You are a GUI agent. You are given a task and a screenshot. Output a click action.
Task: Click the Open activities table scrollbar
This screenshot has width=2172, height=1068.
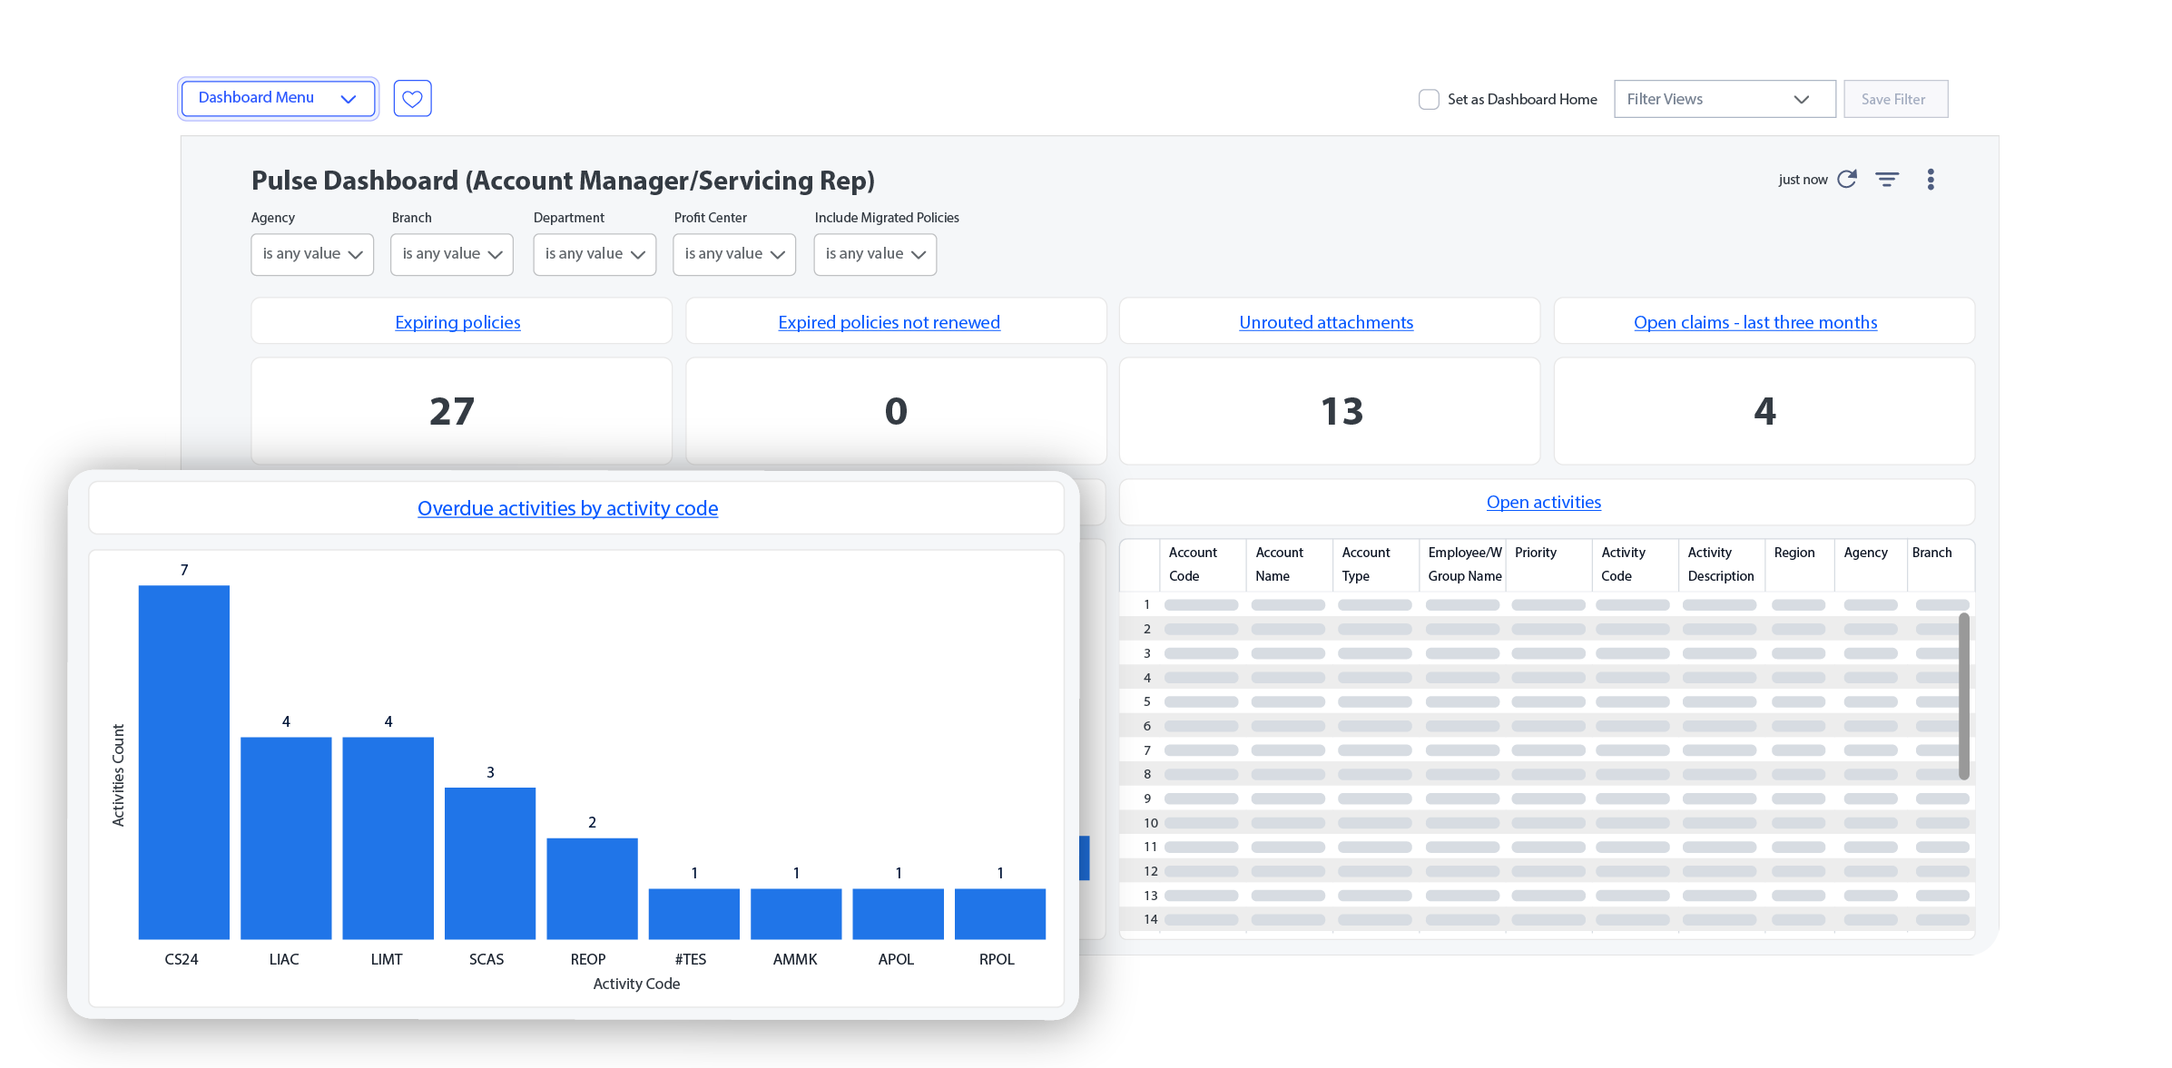click(x=1963, y=697)
